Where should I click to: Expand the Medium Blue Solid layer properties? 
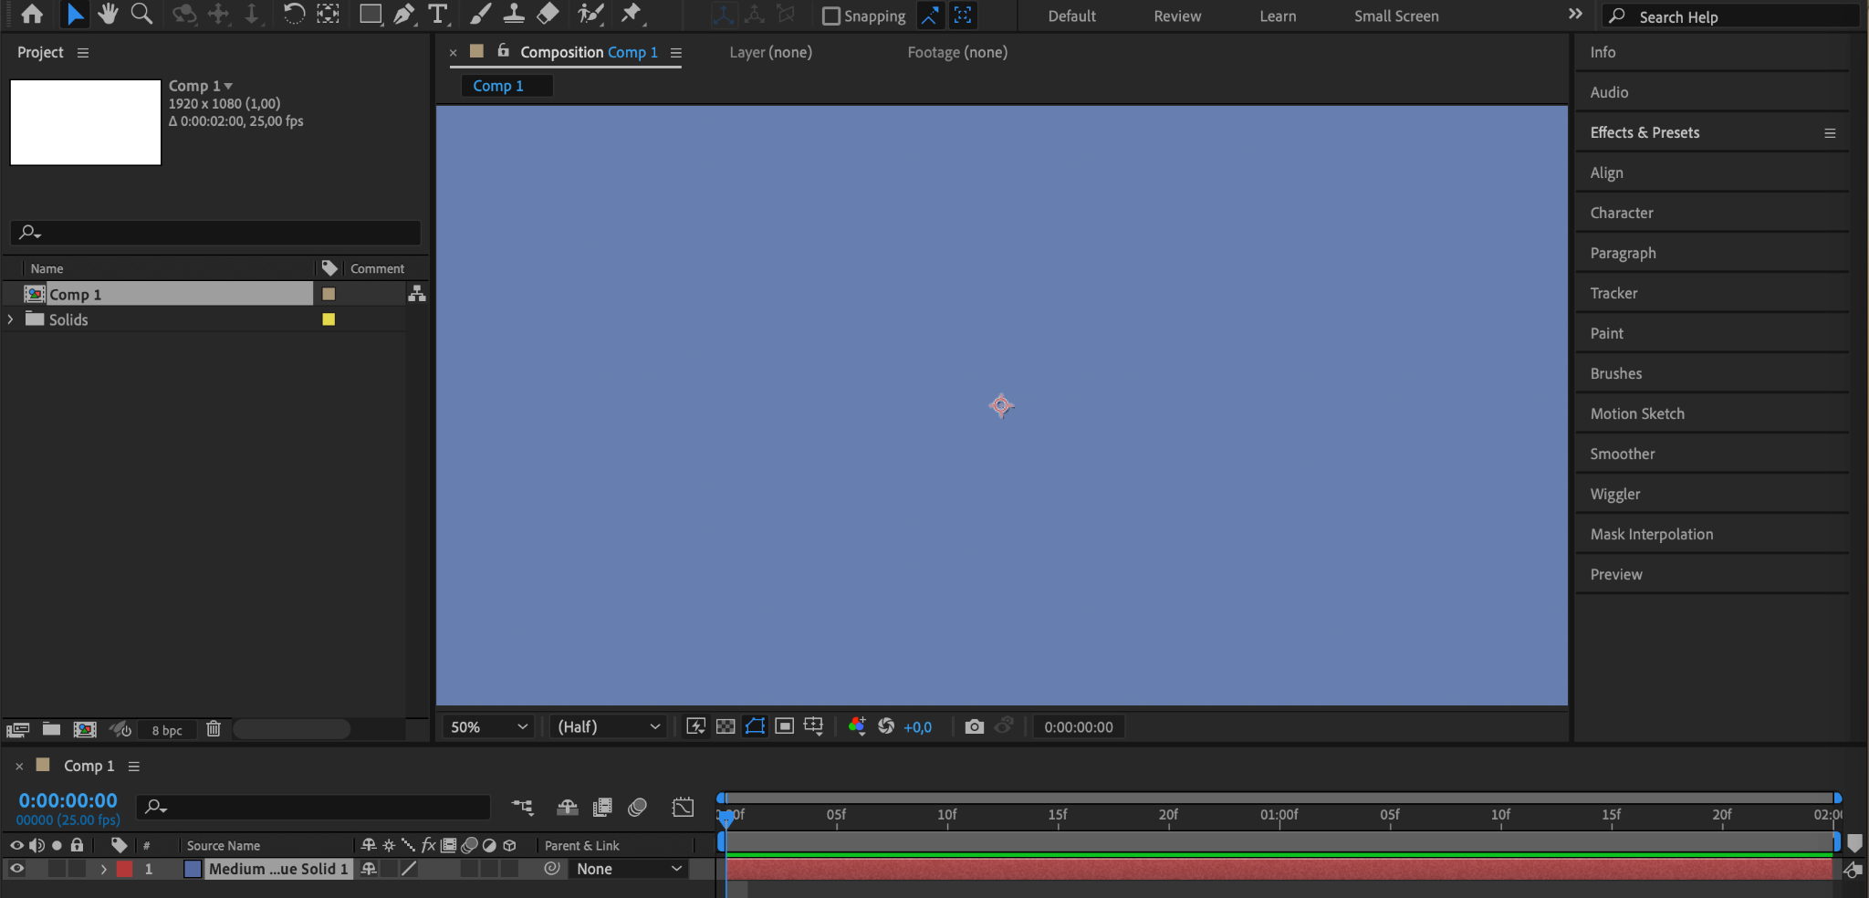tap(103, 869)
